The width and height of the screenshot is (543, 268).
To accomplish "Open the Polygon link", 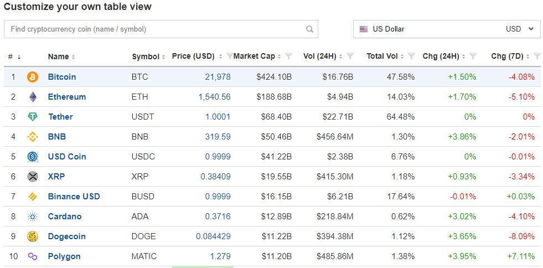I will click(x=64, y=256).
